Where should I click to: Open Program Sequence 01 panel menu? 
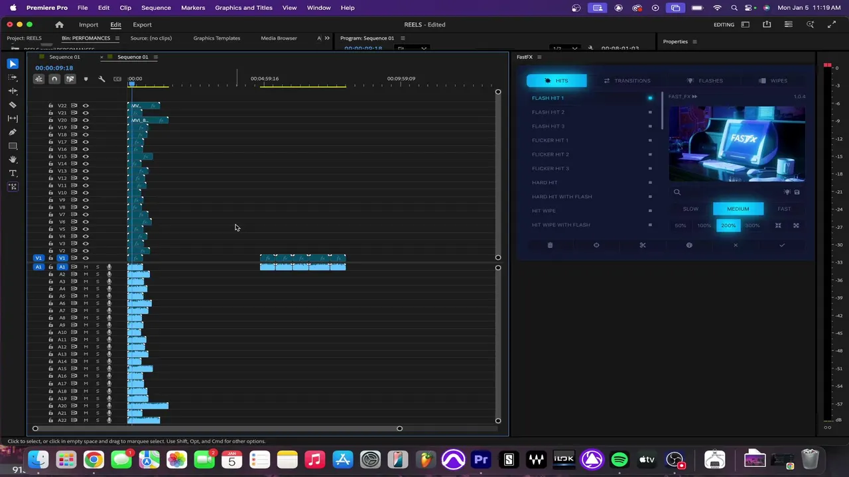(x=403, y=38)
